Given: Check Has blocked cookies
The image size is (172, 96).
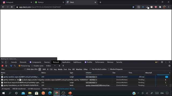Looking at the screenshot, I should tap(90, 69).
